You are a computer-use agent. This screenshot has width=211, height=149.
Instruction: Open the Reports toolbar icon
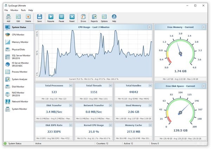tap(94, 17)
